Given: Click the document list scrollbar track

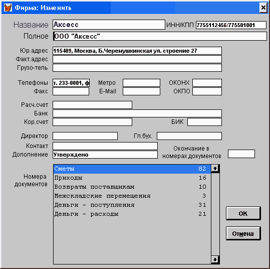Looking at the screenshot, I should [215, 214].
